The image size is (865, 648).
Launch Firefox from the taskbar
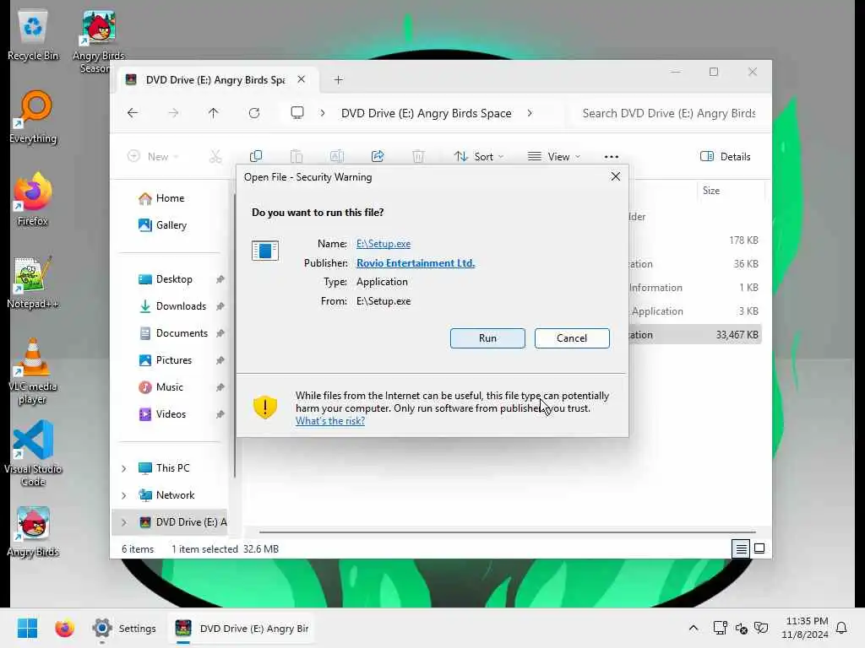(x=64, y=628)
